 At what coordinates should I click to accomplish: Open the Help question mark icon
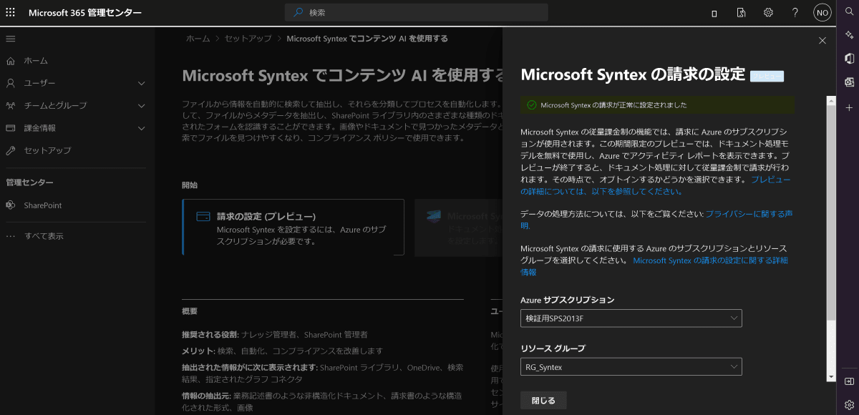[x=795, y=13]
